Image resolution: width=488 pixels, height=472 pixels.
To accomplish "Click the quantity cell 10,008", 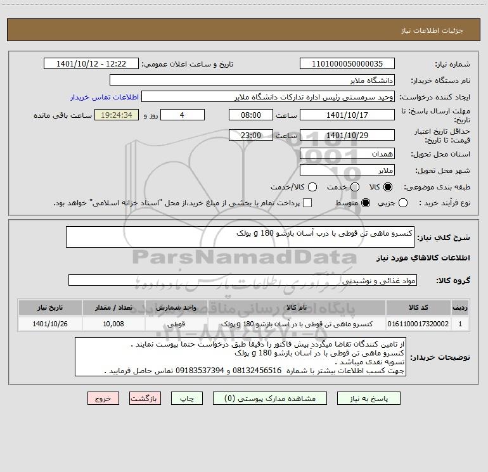I will pos(113,324).
